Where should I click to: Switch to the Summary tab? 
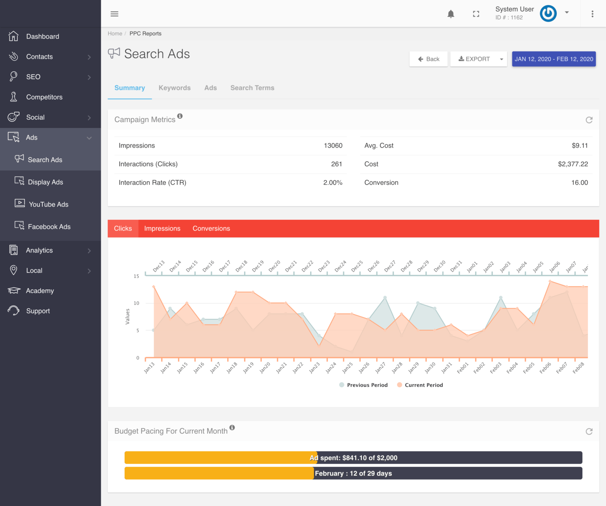pos(130,88)
